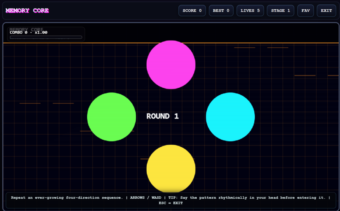Click the yellow bottom circle pad
The width and height of the screenshot is (340, 211).
coord(171,169)
